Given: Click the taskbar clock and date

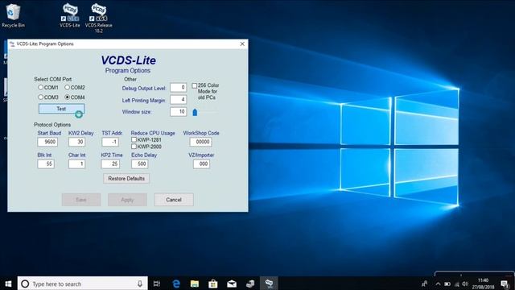Looking at the screenshot, I should click(483, 284).
